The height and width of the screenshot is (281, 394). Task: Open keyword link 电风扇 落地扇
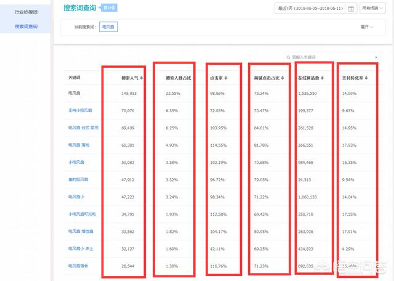(x=81, y=231)
